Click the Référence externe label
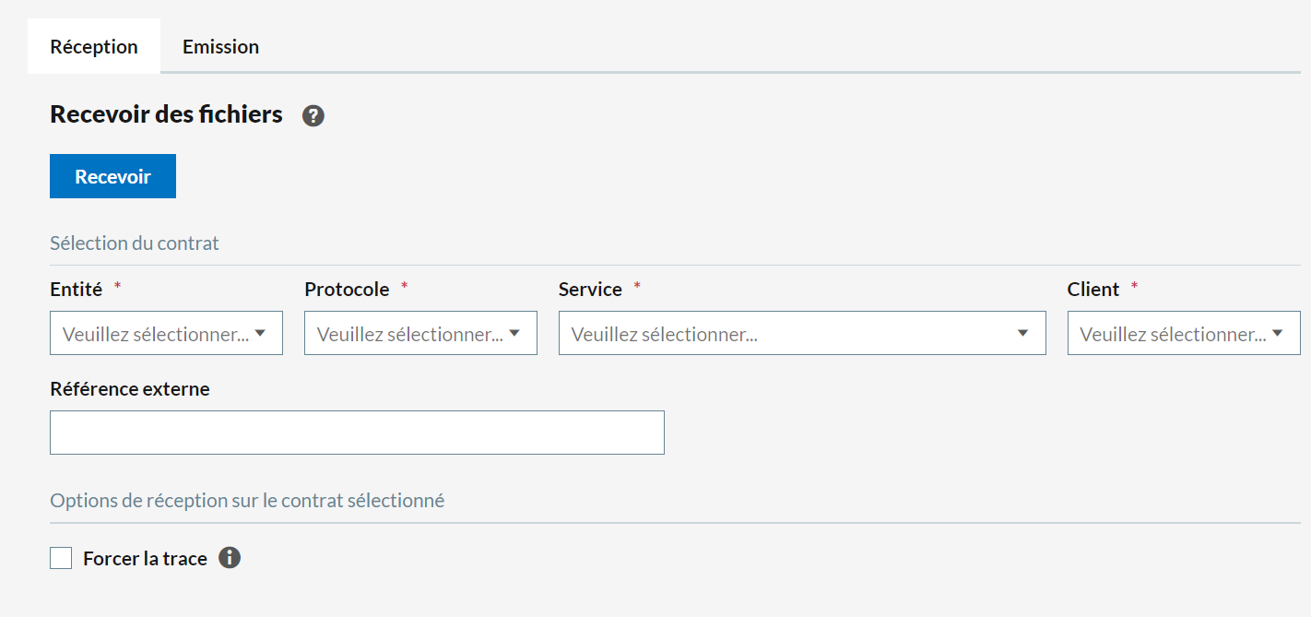Viewport: 1311px width, 617px height. click(130, 389)
